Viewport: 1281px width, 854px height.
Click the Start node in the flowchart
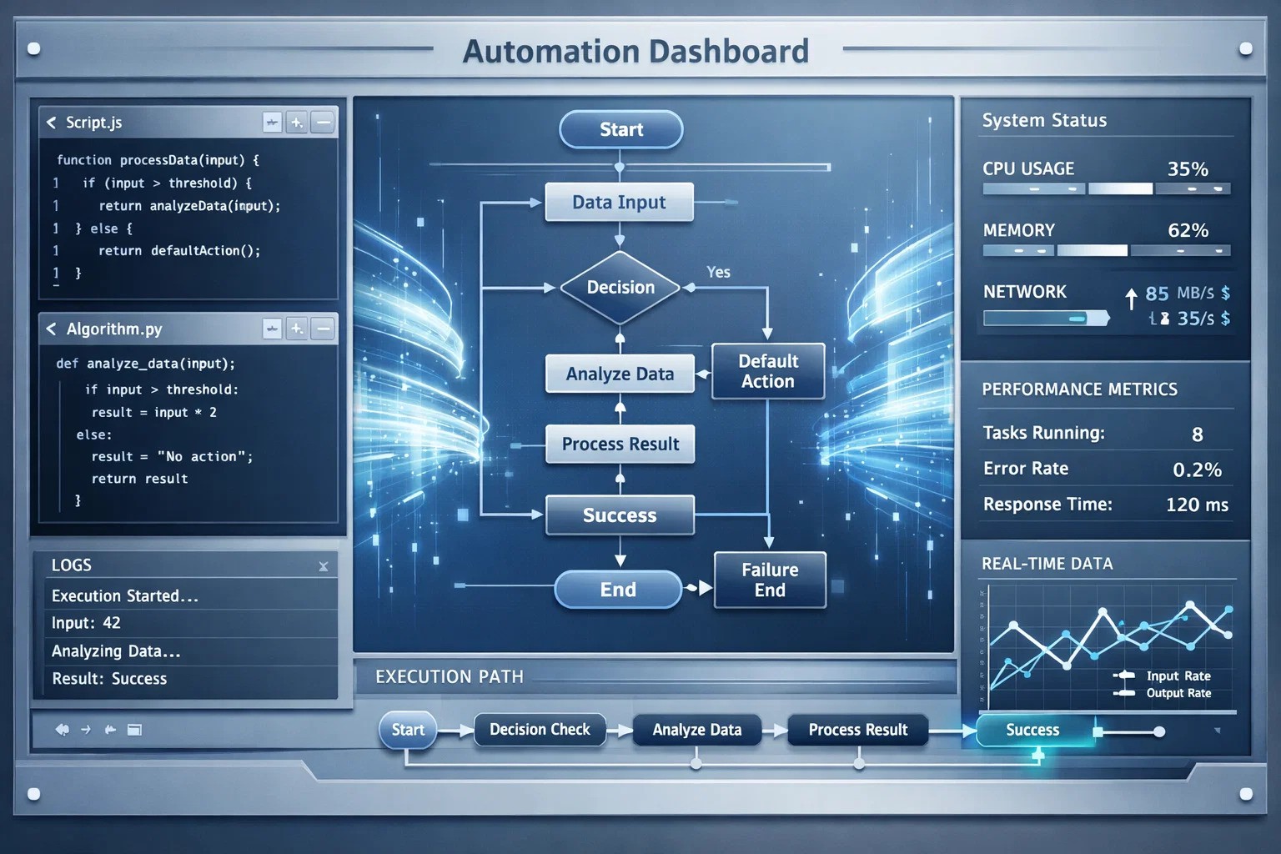(621, 130)
